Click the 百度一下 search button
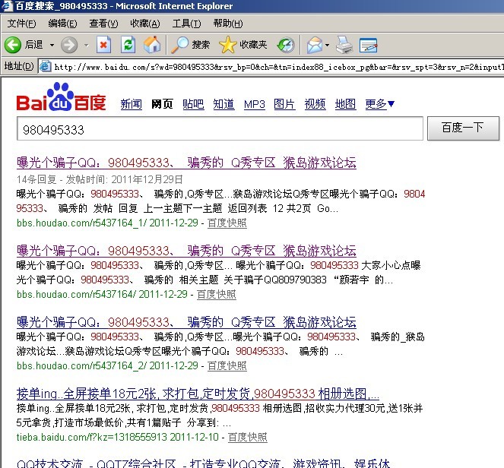Screen dimensions: 504x468 463,128
